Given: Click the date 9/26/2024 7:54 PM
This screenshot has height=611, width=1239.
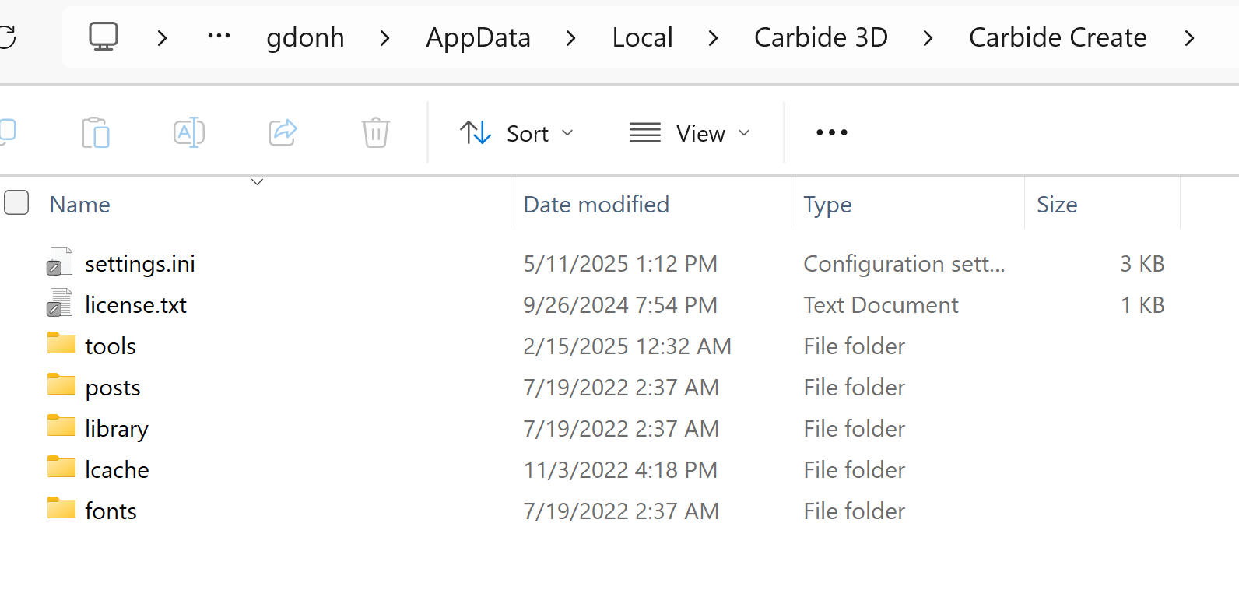Looking at the screenshot, I should pos(620,305).
